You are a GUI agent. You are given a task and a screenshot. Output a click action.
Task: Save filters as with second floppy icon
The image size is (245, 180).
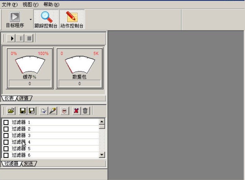click(32, 111)
